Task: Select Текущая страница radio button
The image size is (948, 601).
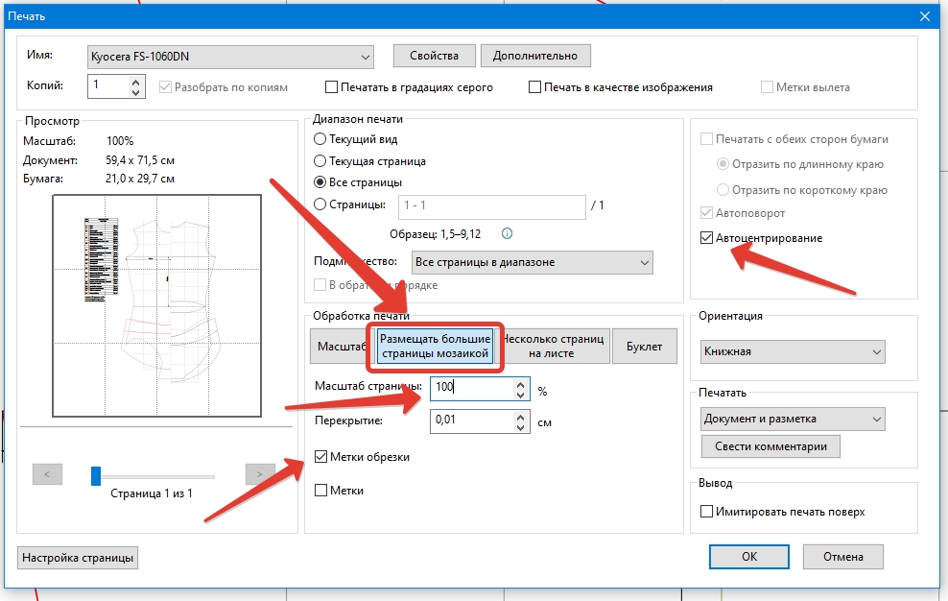Action: (x=320, y=161)
